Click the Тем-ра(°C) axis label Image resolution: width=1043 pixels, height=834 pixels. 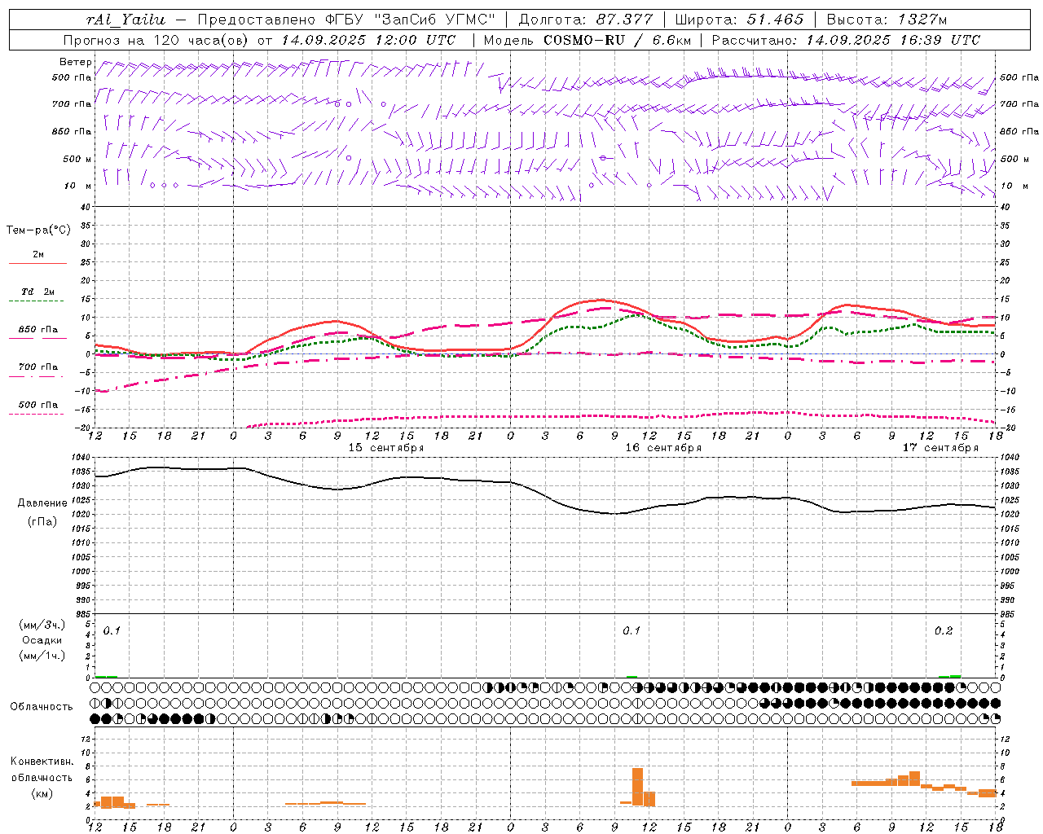coord(38,230)
